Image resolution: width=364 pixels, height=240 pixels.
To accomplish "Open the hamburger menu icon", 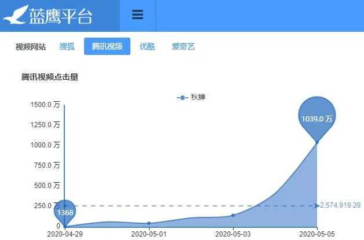I will tap(137, 14).
